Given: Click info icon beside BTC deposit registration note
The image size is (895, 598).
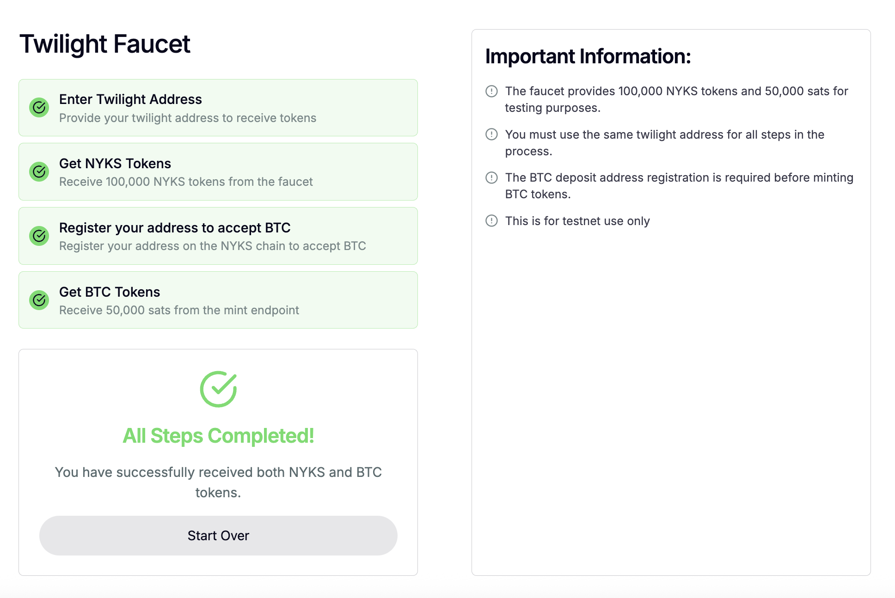Looking at the screenshot, I should click(491, 177).
